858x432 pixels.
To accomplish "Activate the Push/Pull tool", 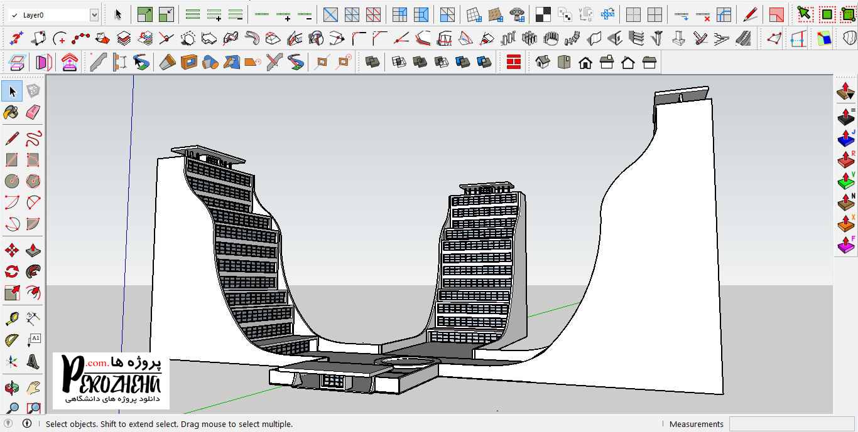I will click(x=33, y=251).
